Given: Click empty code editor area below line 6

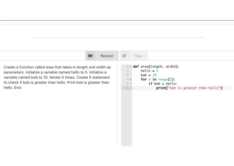Looking at the screenshot, I should pos(182,118).
